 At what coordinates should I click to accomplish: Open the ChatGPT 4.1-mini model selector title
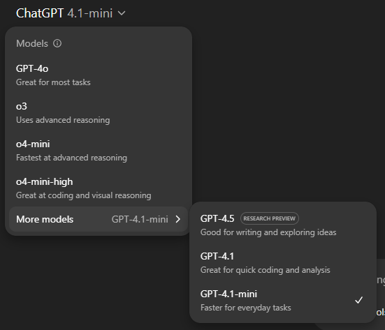tap(71, 13)
